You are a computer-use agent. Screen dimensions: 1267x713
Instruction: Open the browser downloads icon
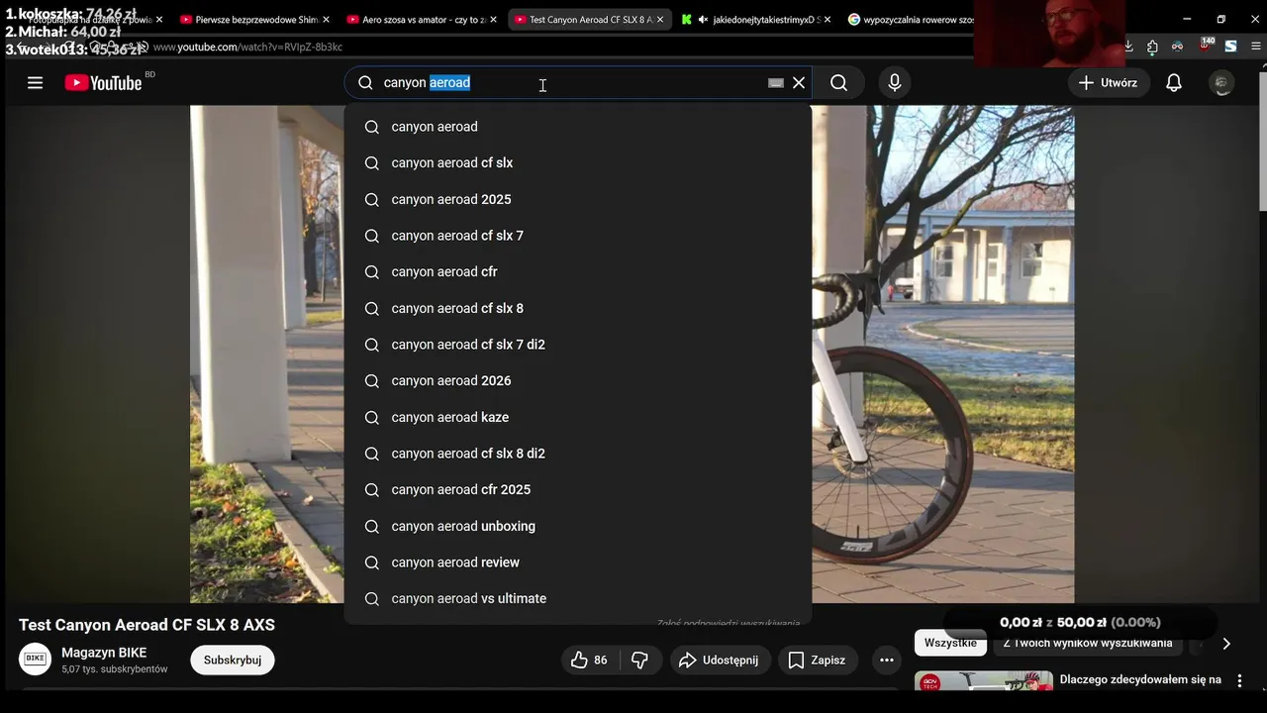tap(1128, 47)
